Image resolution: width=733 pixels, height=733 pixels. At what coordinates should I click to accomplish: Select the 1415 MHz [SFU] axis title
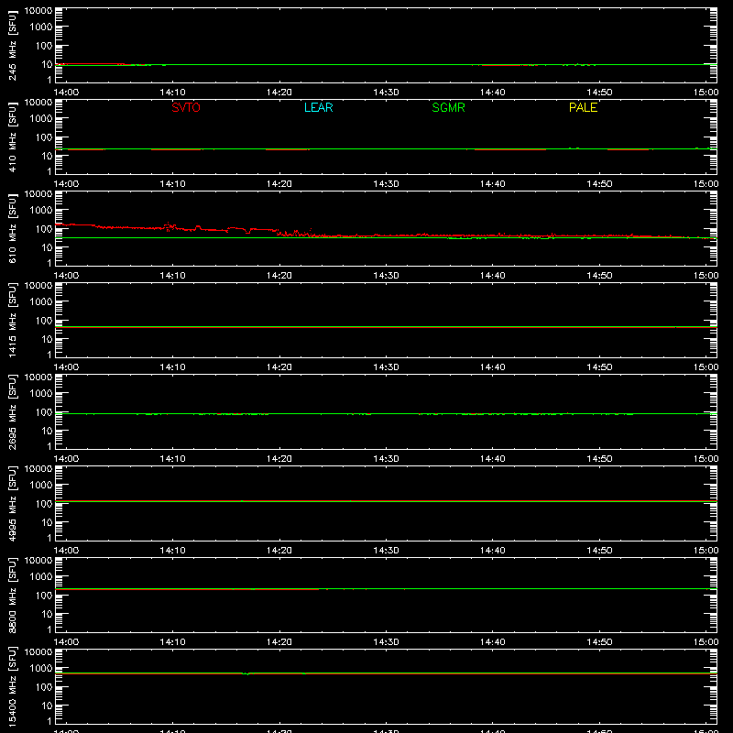pyautogui.click(x=13, y=320)
